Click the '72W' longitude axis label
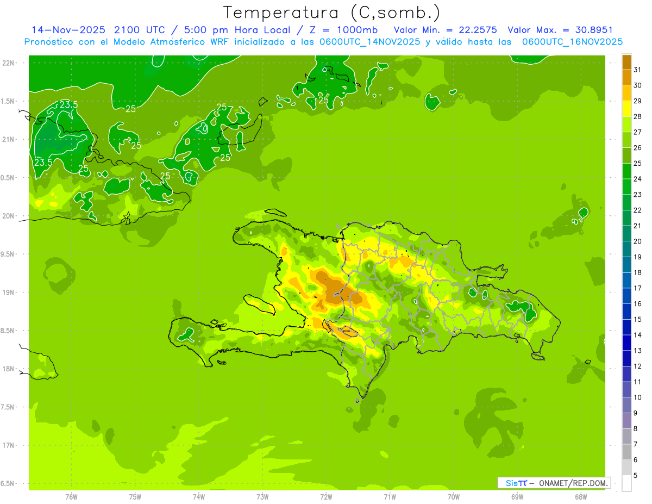 coord(326,496)
